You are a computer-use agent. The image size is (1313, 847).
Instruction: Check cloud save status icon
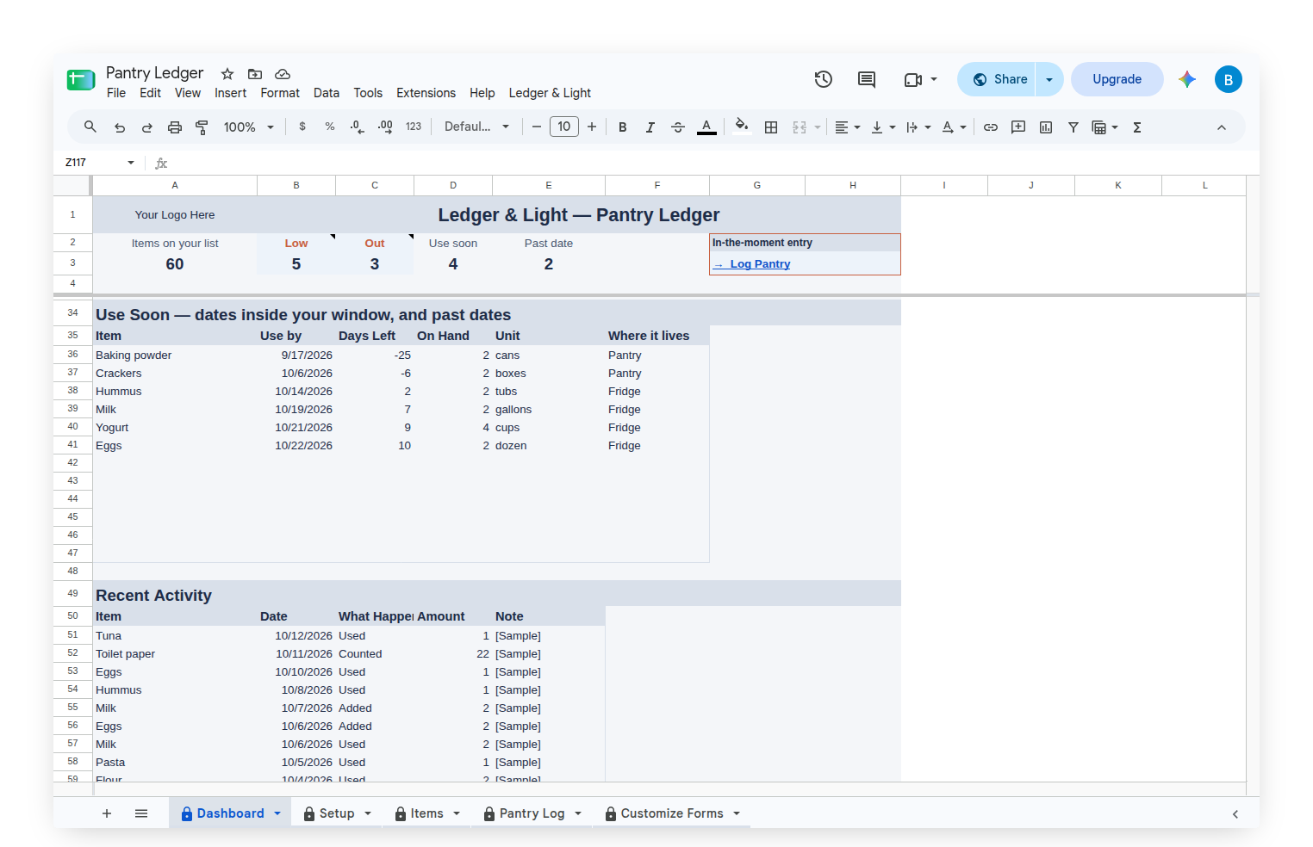click(283, 74)
